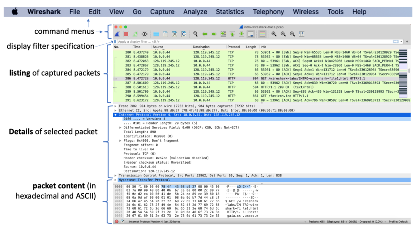Jump to last packet with the down arrow
The image size is (416, 228).
(x=242, y=34)
